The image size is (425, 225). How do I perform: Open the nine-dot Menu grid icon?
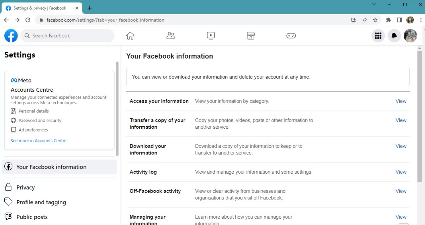click(378, 36)
